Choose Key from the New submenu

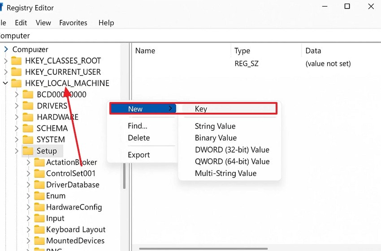[229, 109]
